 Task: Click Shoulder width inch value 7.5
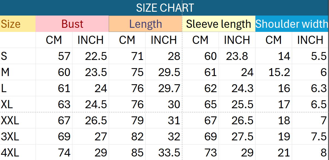pos(319,137)
